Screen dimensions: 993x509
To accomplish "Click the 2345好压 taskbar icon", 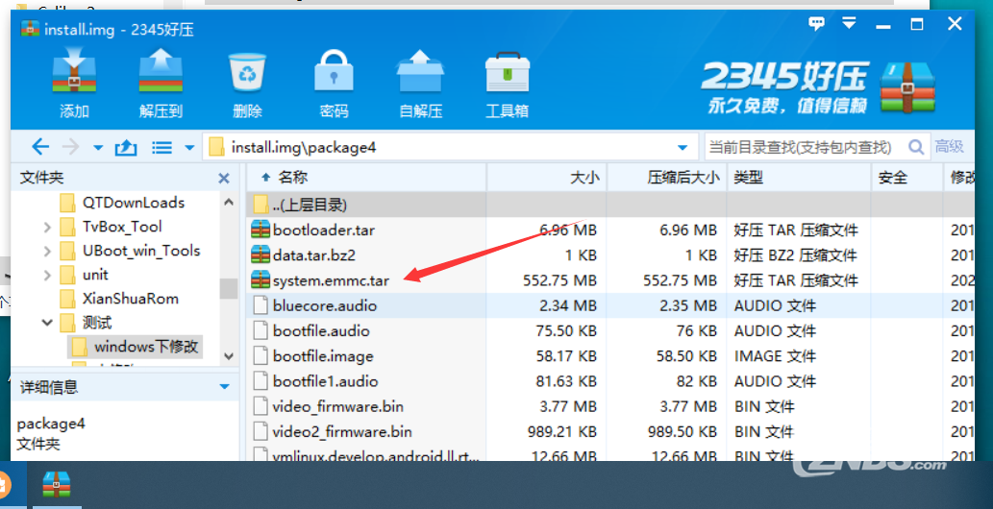I will [x=57, y=485].
